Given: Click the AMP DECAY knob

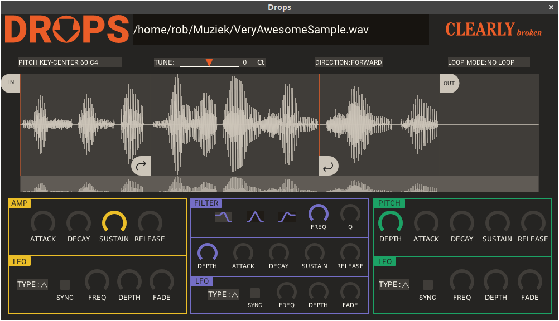Looking at the screenshot, I should 79,222.
